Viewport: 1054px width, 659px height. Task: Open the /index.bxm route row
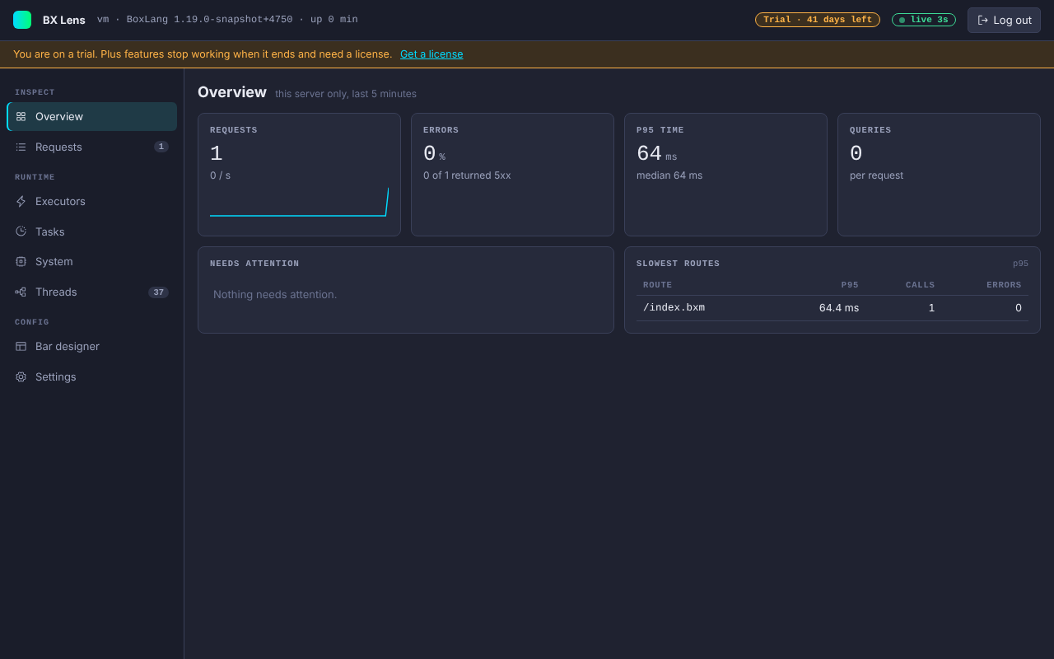(832, 308)
